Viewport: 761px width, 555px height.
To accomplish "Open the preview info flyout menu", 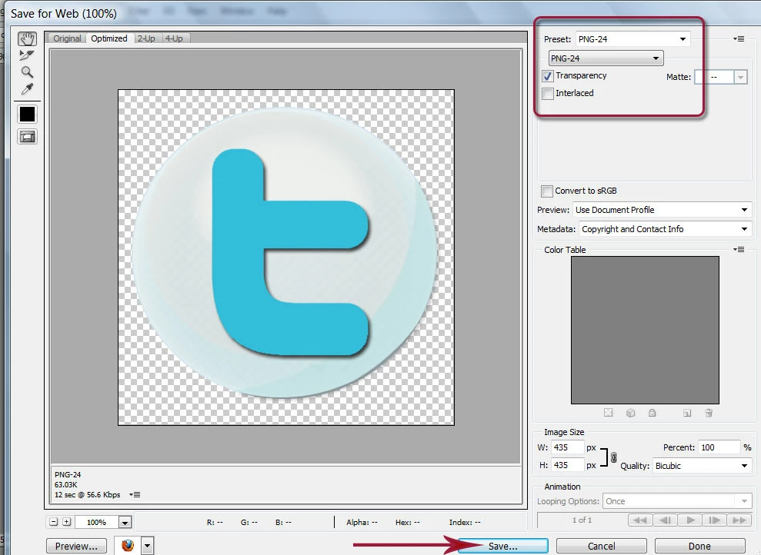I will [135, 495].
